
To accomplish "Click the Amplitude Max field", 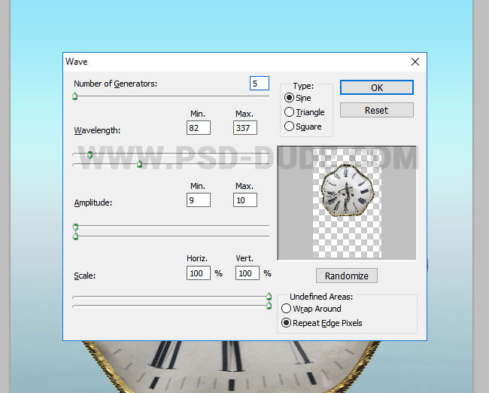I will point(245,200).
